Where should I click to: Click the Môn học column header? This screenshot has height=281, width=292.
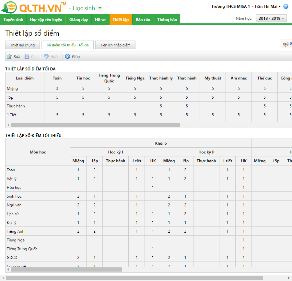tap(38, 152)
